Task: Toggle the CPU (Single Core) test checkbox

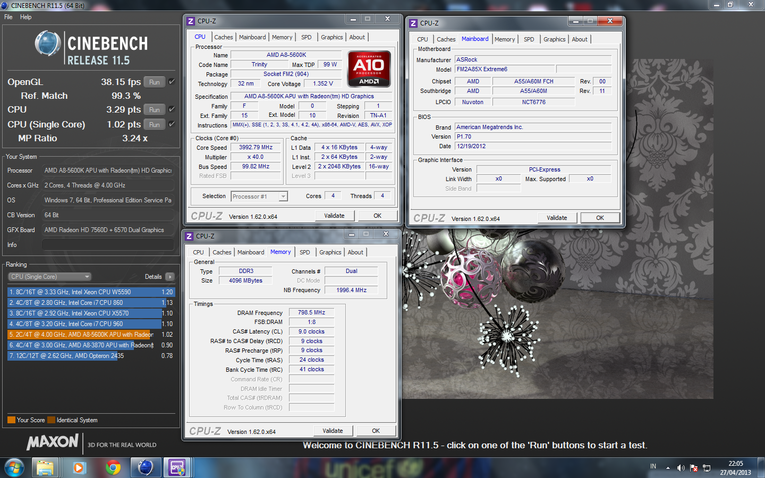Action: 172,124
